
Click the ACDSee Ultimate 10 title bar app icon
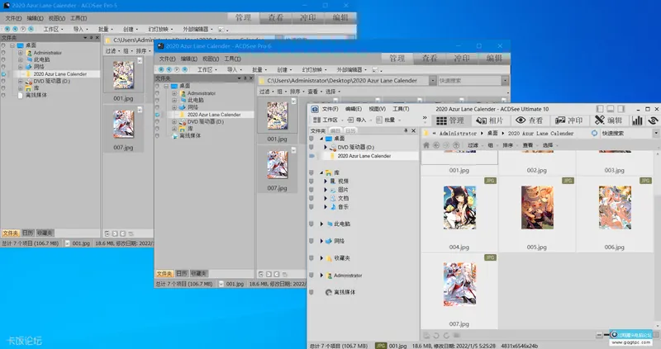[314, 109]
